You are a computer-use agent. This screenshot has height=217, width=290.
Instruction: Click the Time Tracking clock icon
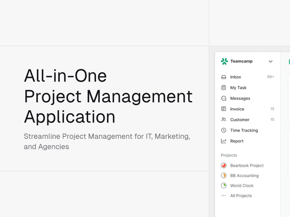[224, 130]
